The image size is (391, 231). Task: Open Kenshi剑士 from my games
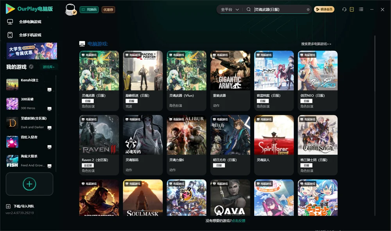pos(29,84)
